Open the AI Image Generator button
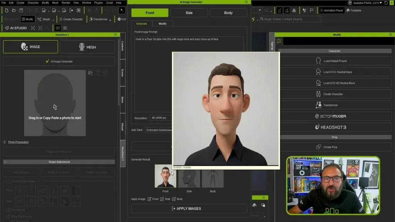The width and height of the screenshot is (395, 222). (x=59, y=61)
